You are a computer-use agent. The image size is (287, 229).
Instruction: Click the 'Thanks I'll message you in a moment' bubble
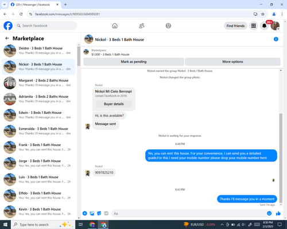pos(247,199)
